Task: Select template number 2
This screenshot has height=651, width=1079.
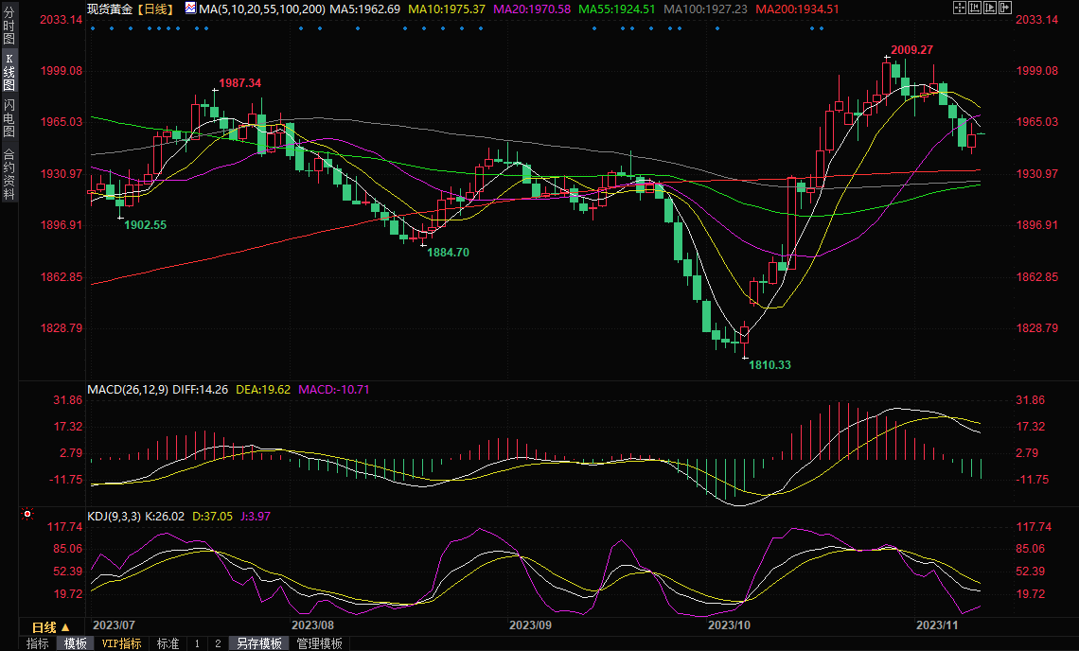Action: (218, 643)
